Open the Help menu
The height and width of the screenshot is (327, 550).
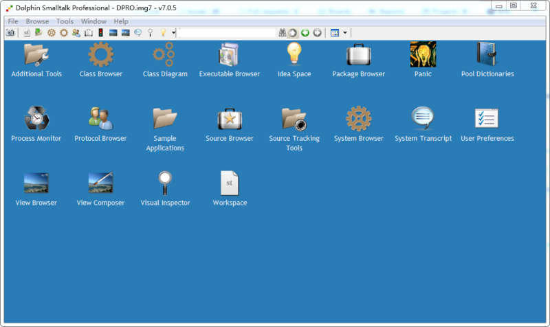pos(121,21)
